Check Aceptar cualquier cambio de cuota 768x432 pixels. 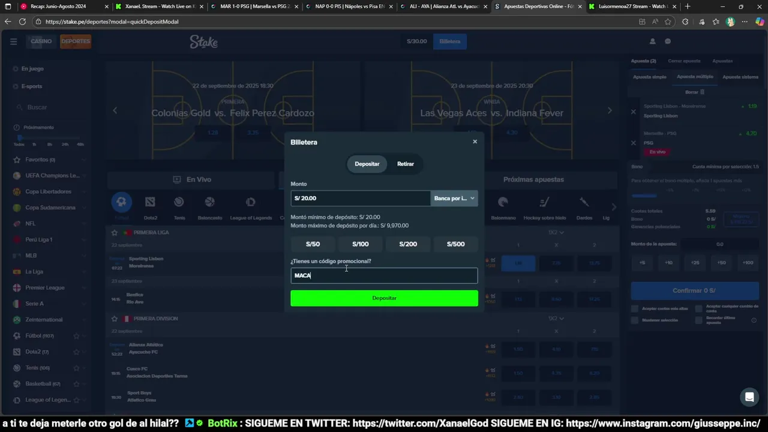coord(698,308)
